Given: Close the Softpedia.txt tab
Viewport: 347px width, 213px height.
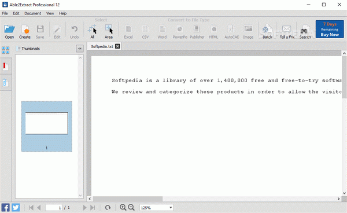Looking at the screenshot, I should click(x=117, y=46).
